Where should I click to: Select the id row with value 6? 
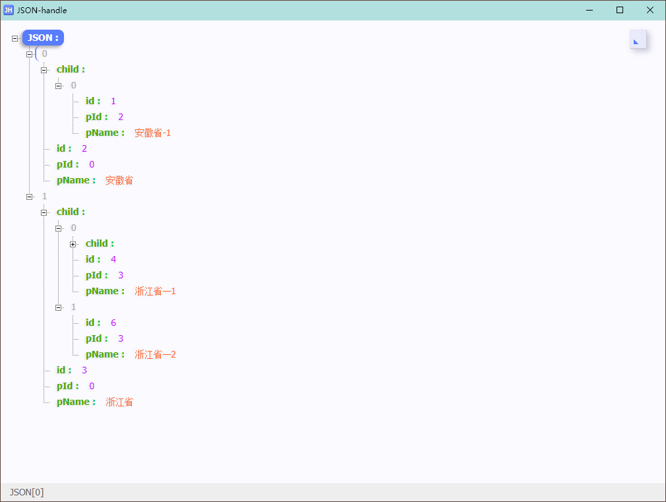[x=101, y=323]
